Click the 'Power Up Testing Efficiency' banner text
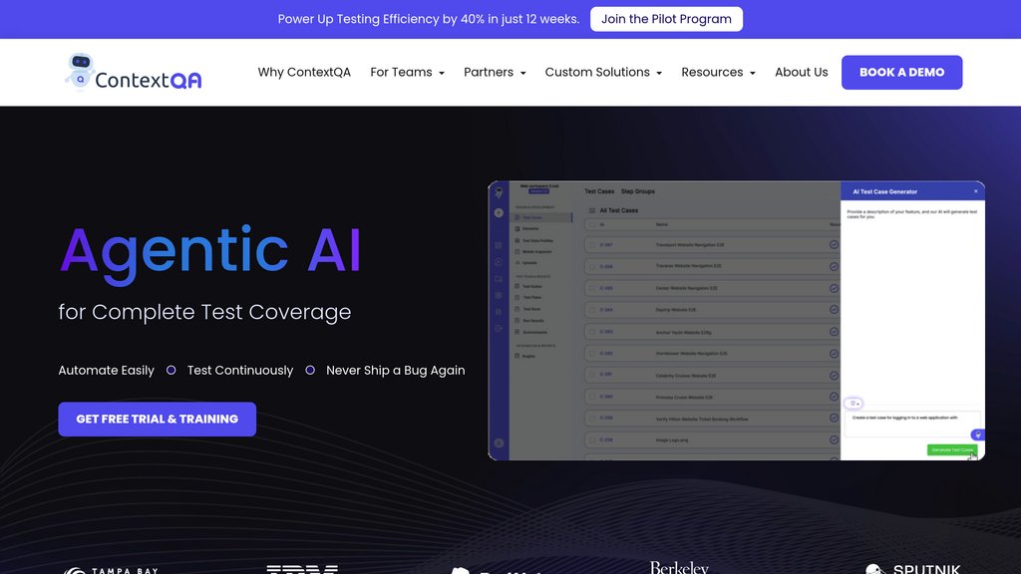The height and width of the screenshot is (574, 1021). [x=429, y=19]
